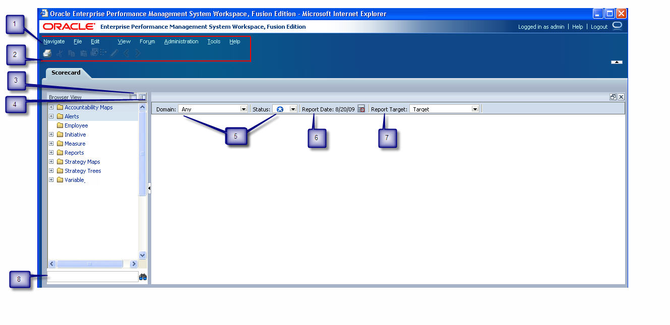This screenshot has height=325, width=670.
Task: Open the Status dropdown
Action: pyautogui.click(x=292, y=109)
